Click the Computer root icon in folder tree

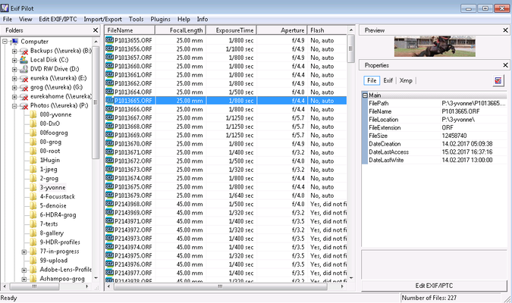14,41
